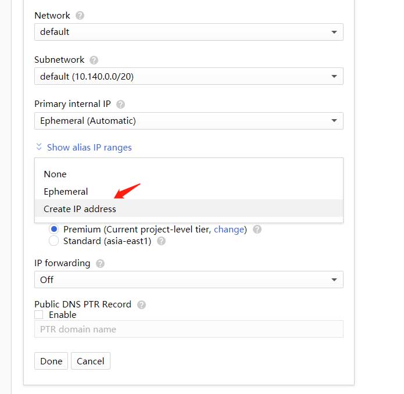Click the help icon beside Subnetwork
Image resolution: width=404 pixels, height=394 pixels.
pos(94,60)
